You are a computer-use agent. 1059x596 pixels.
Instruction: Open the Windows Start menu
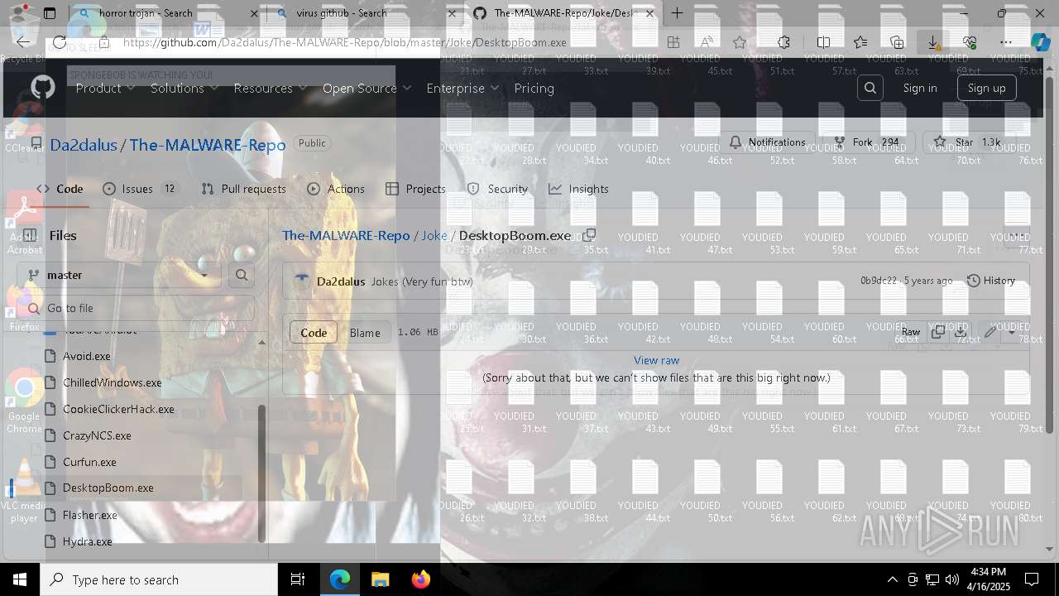[20, 579]
